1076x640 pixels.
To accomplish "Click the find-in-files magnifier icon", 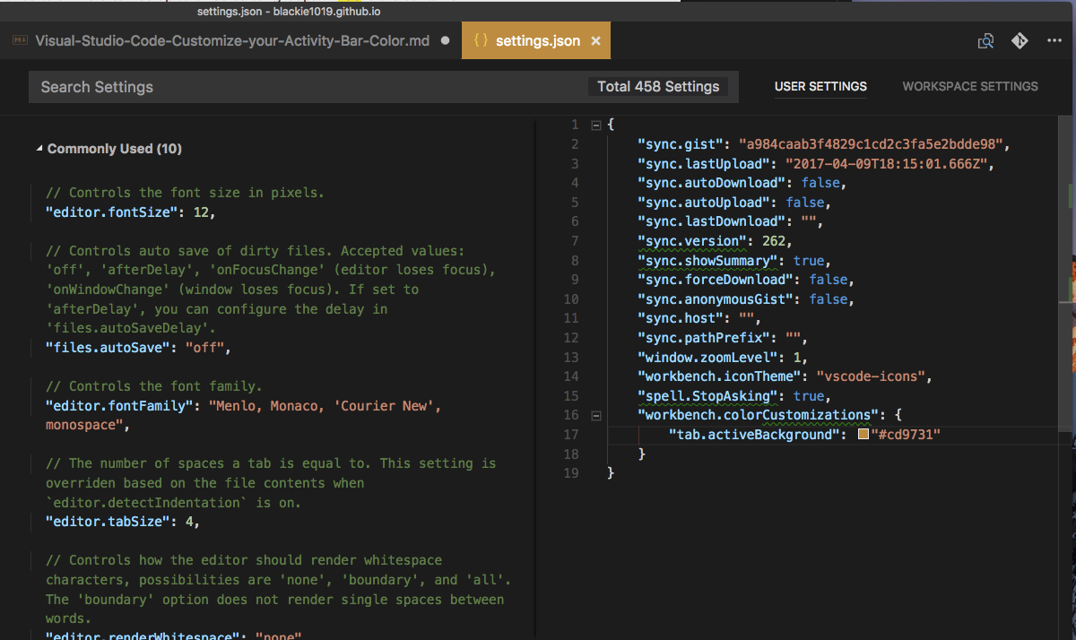I will click(x=985, y=41).
